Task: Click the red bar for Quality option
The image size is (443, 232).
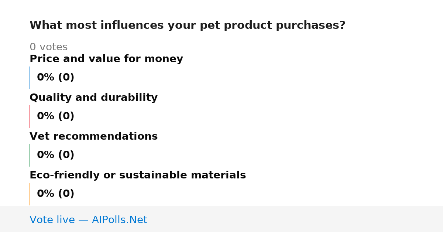Action: 30,116
